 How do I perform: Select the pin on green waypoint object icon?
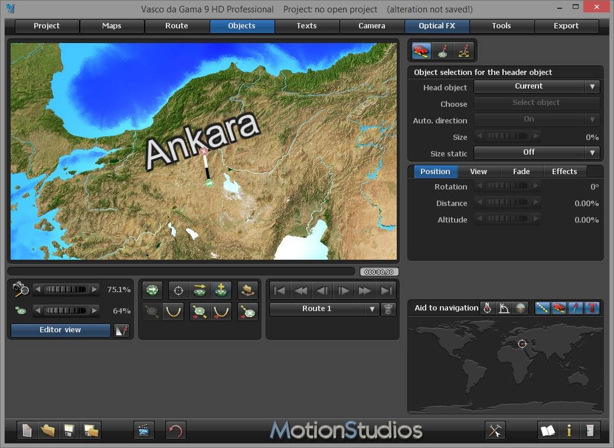tap(442, 51)
